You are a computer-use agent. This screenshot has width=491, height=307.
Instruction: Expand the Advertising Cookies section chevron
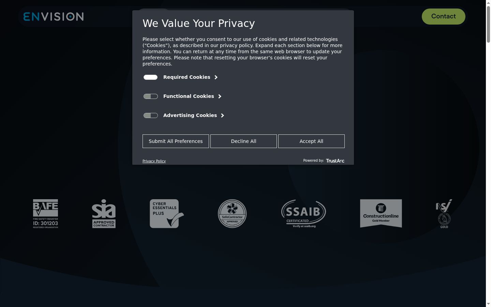[222, 115]
